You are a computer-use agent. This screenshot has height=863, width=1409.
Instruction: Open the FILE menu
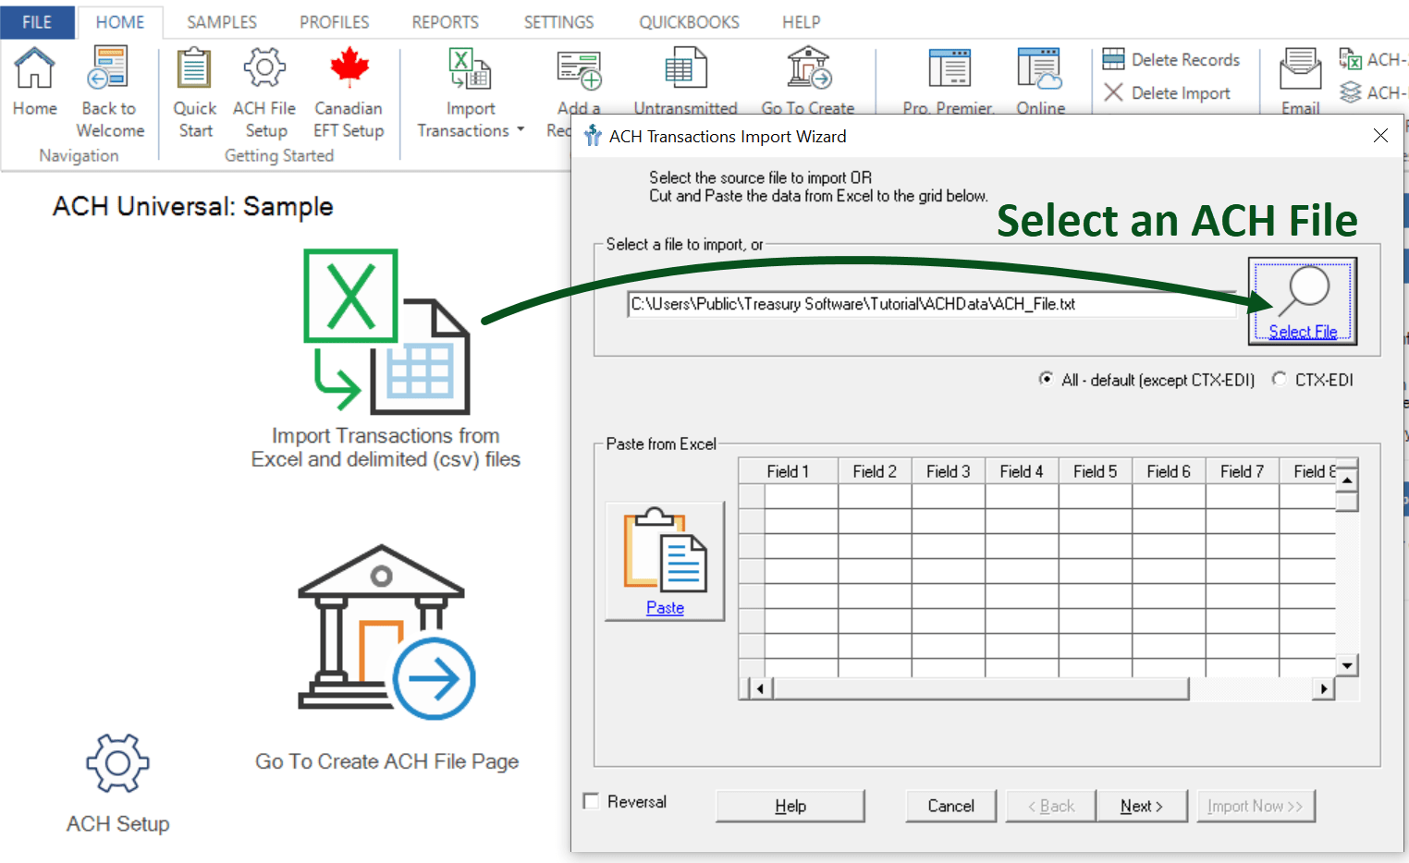coord(37,21)
